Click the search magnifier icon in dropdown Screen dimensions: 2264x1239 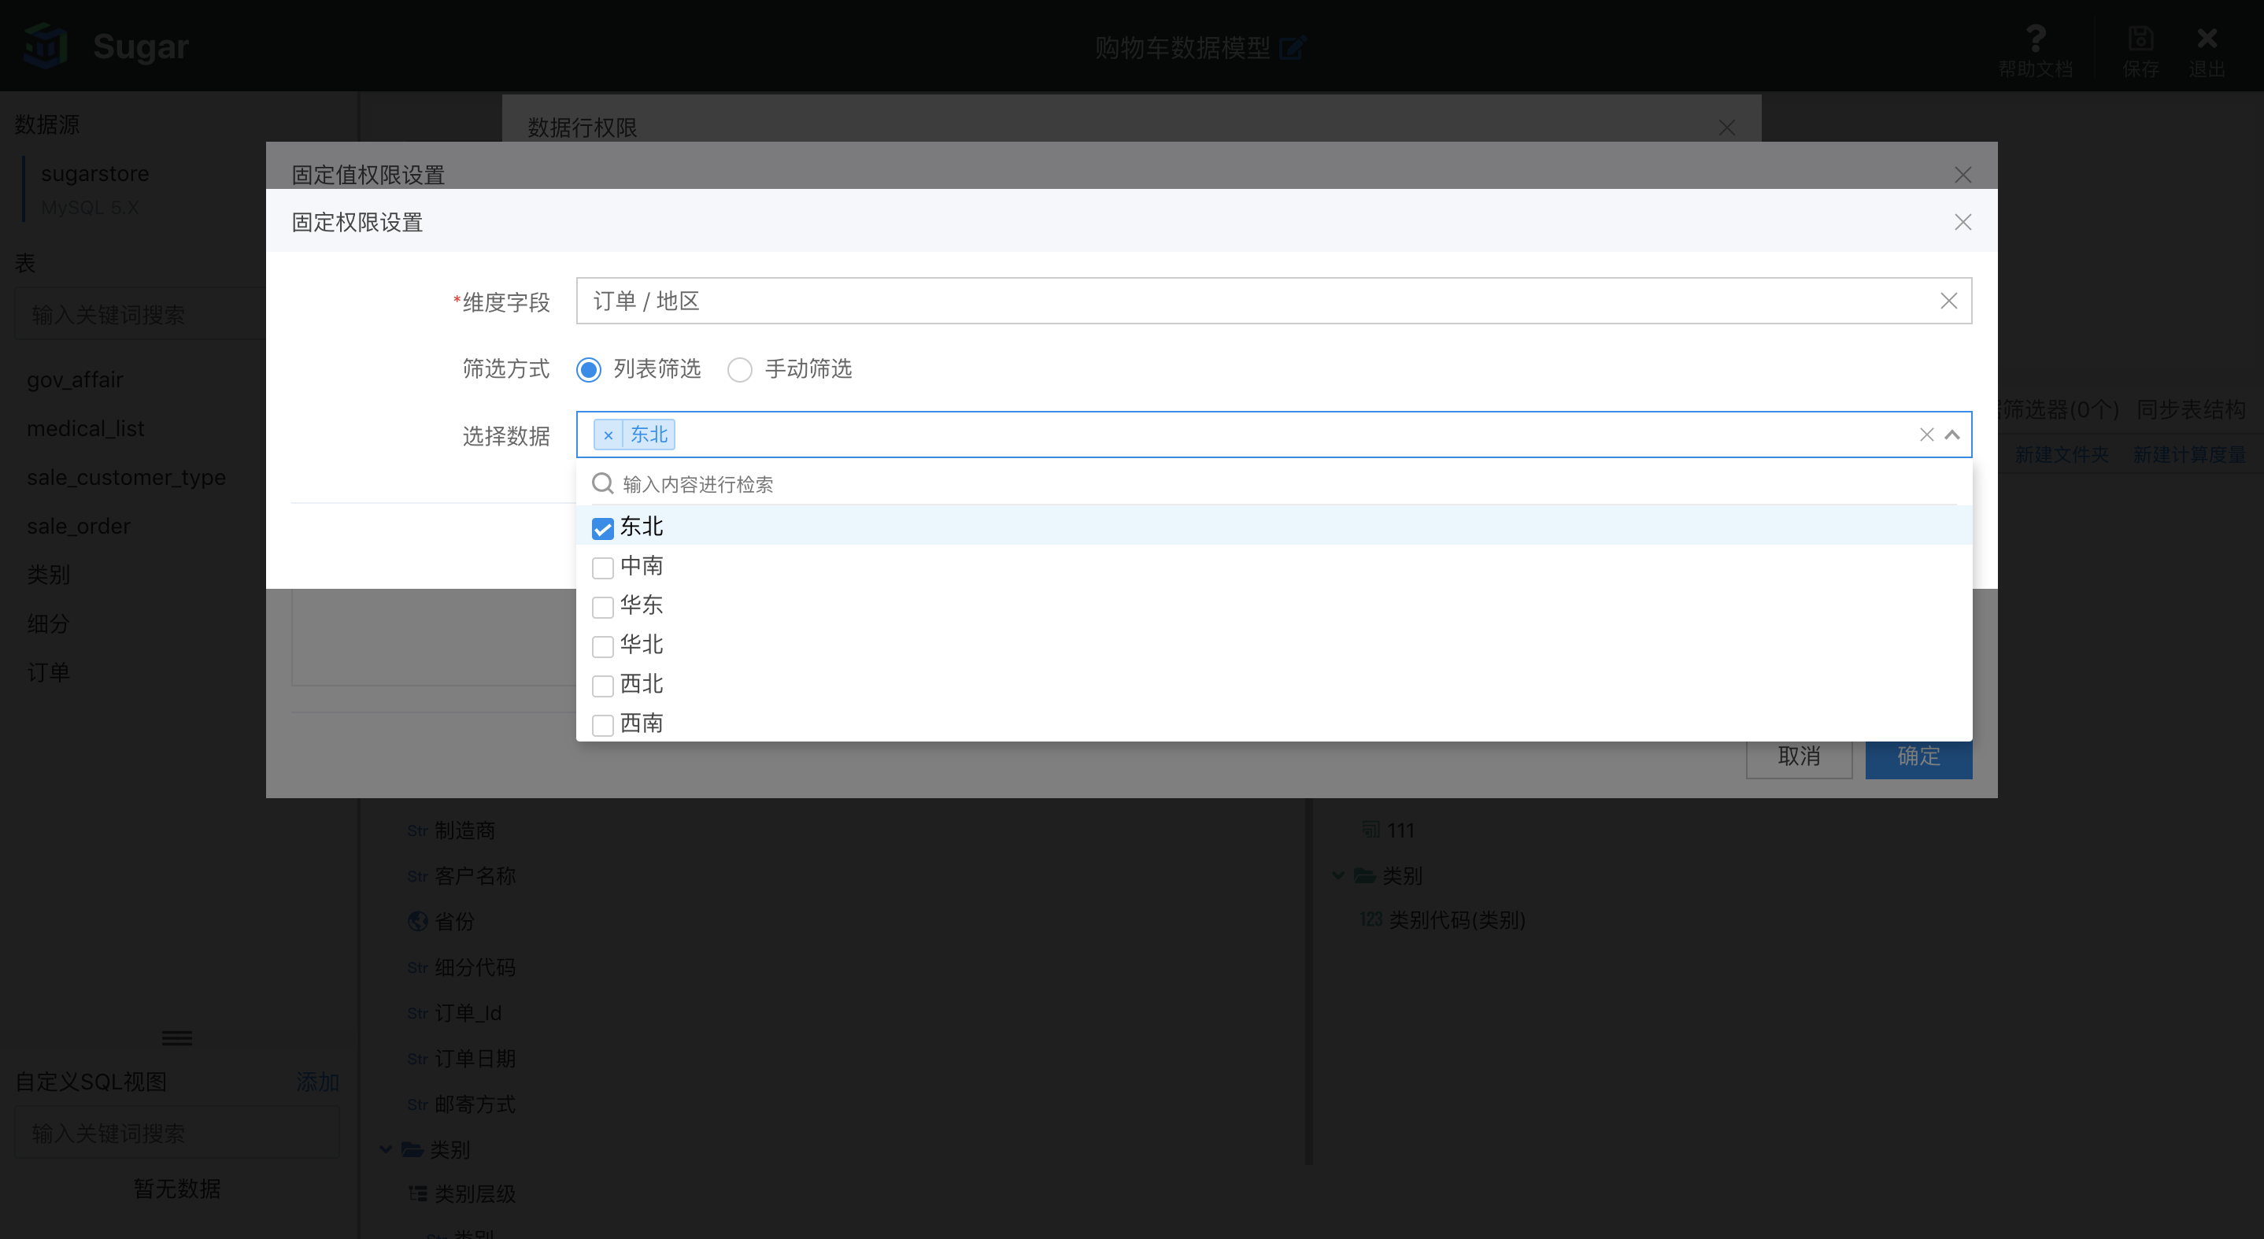603,483
